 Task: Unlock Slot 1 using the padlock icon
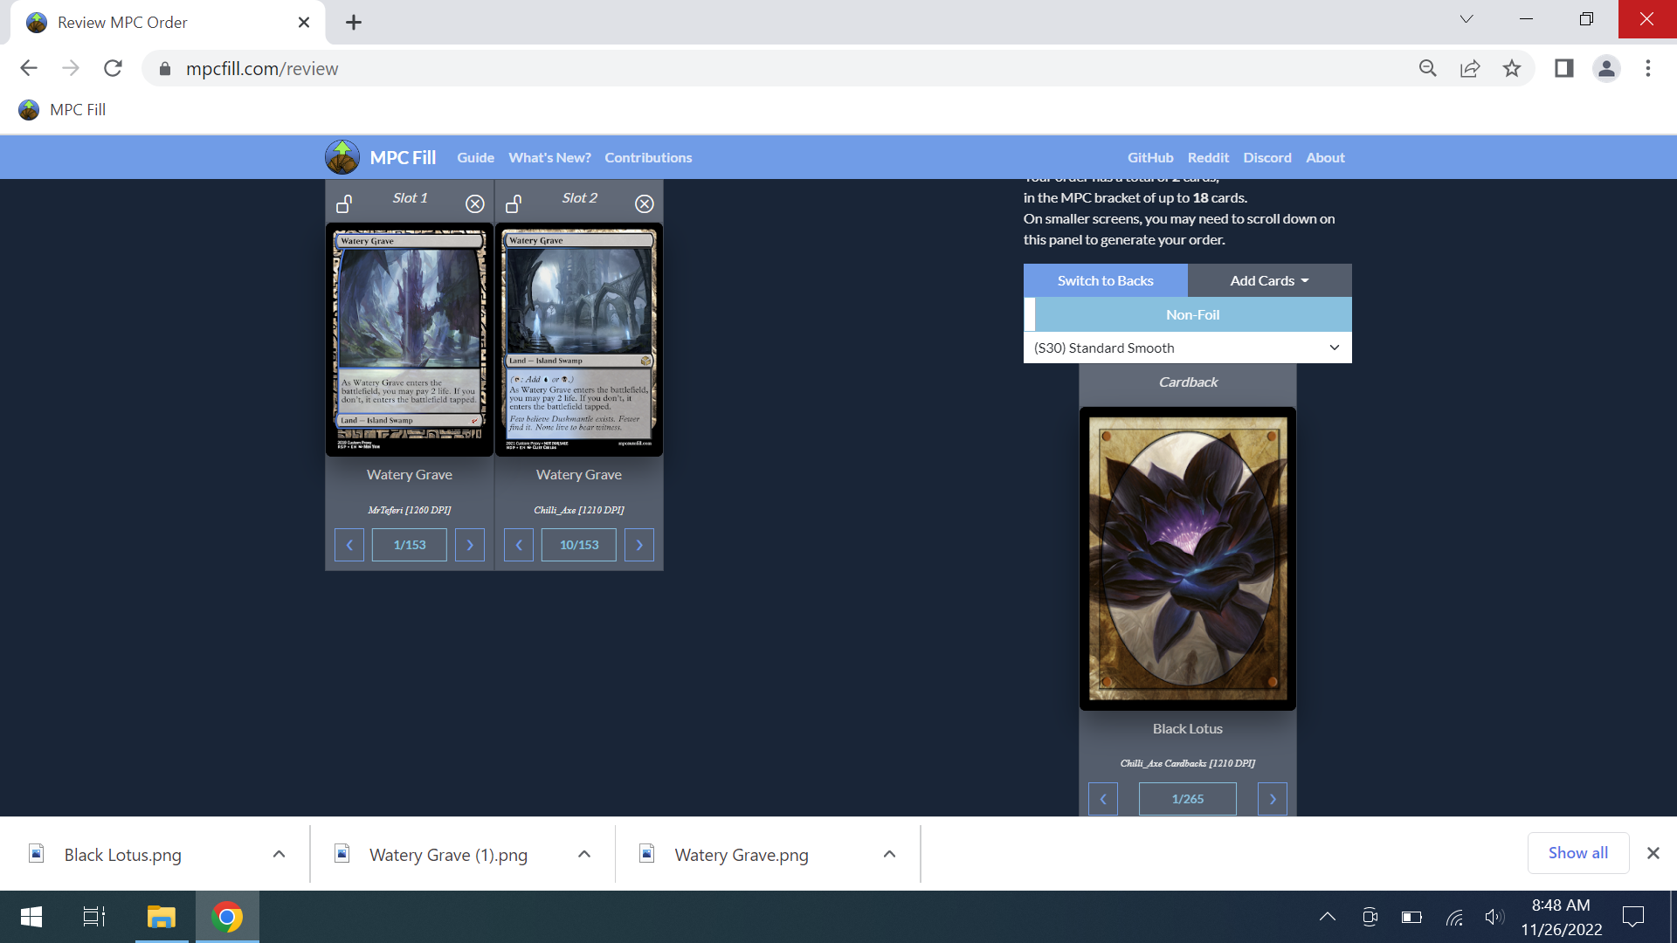pos(343,202)
